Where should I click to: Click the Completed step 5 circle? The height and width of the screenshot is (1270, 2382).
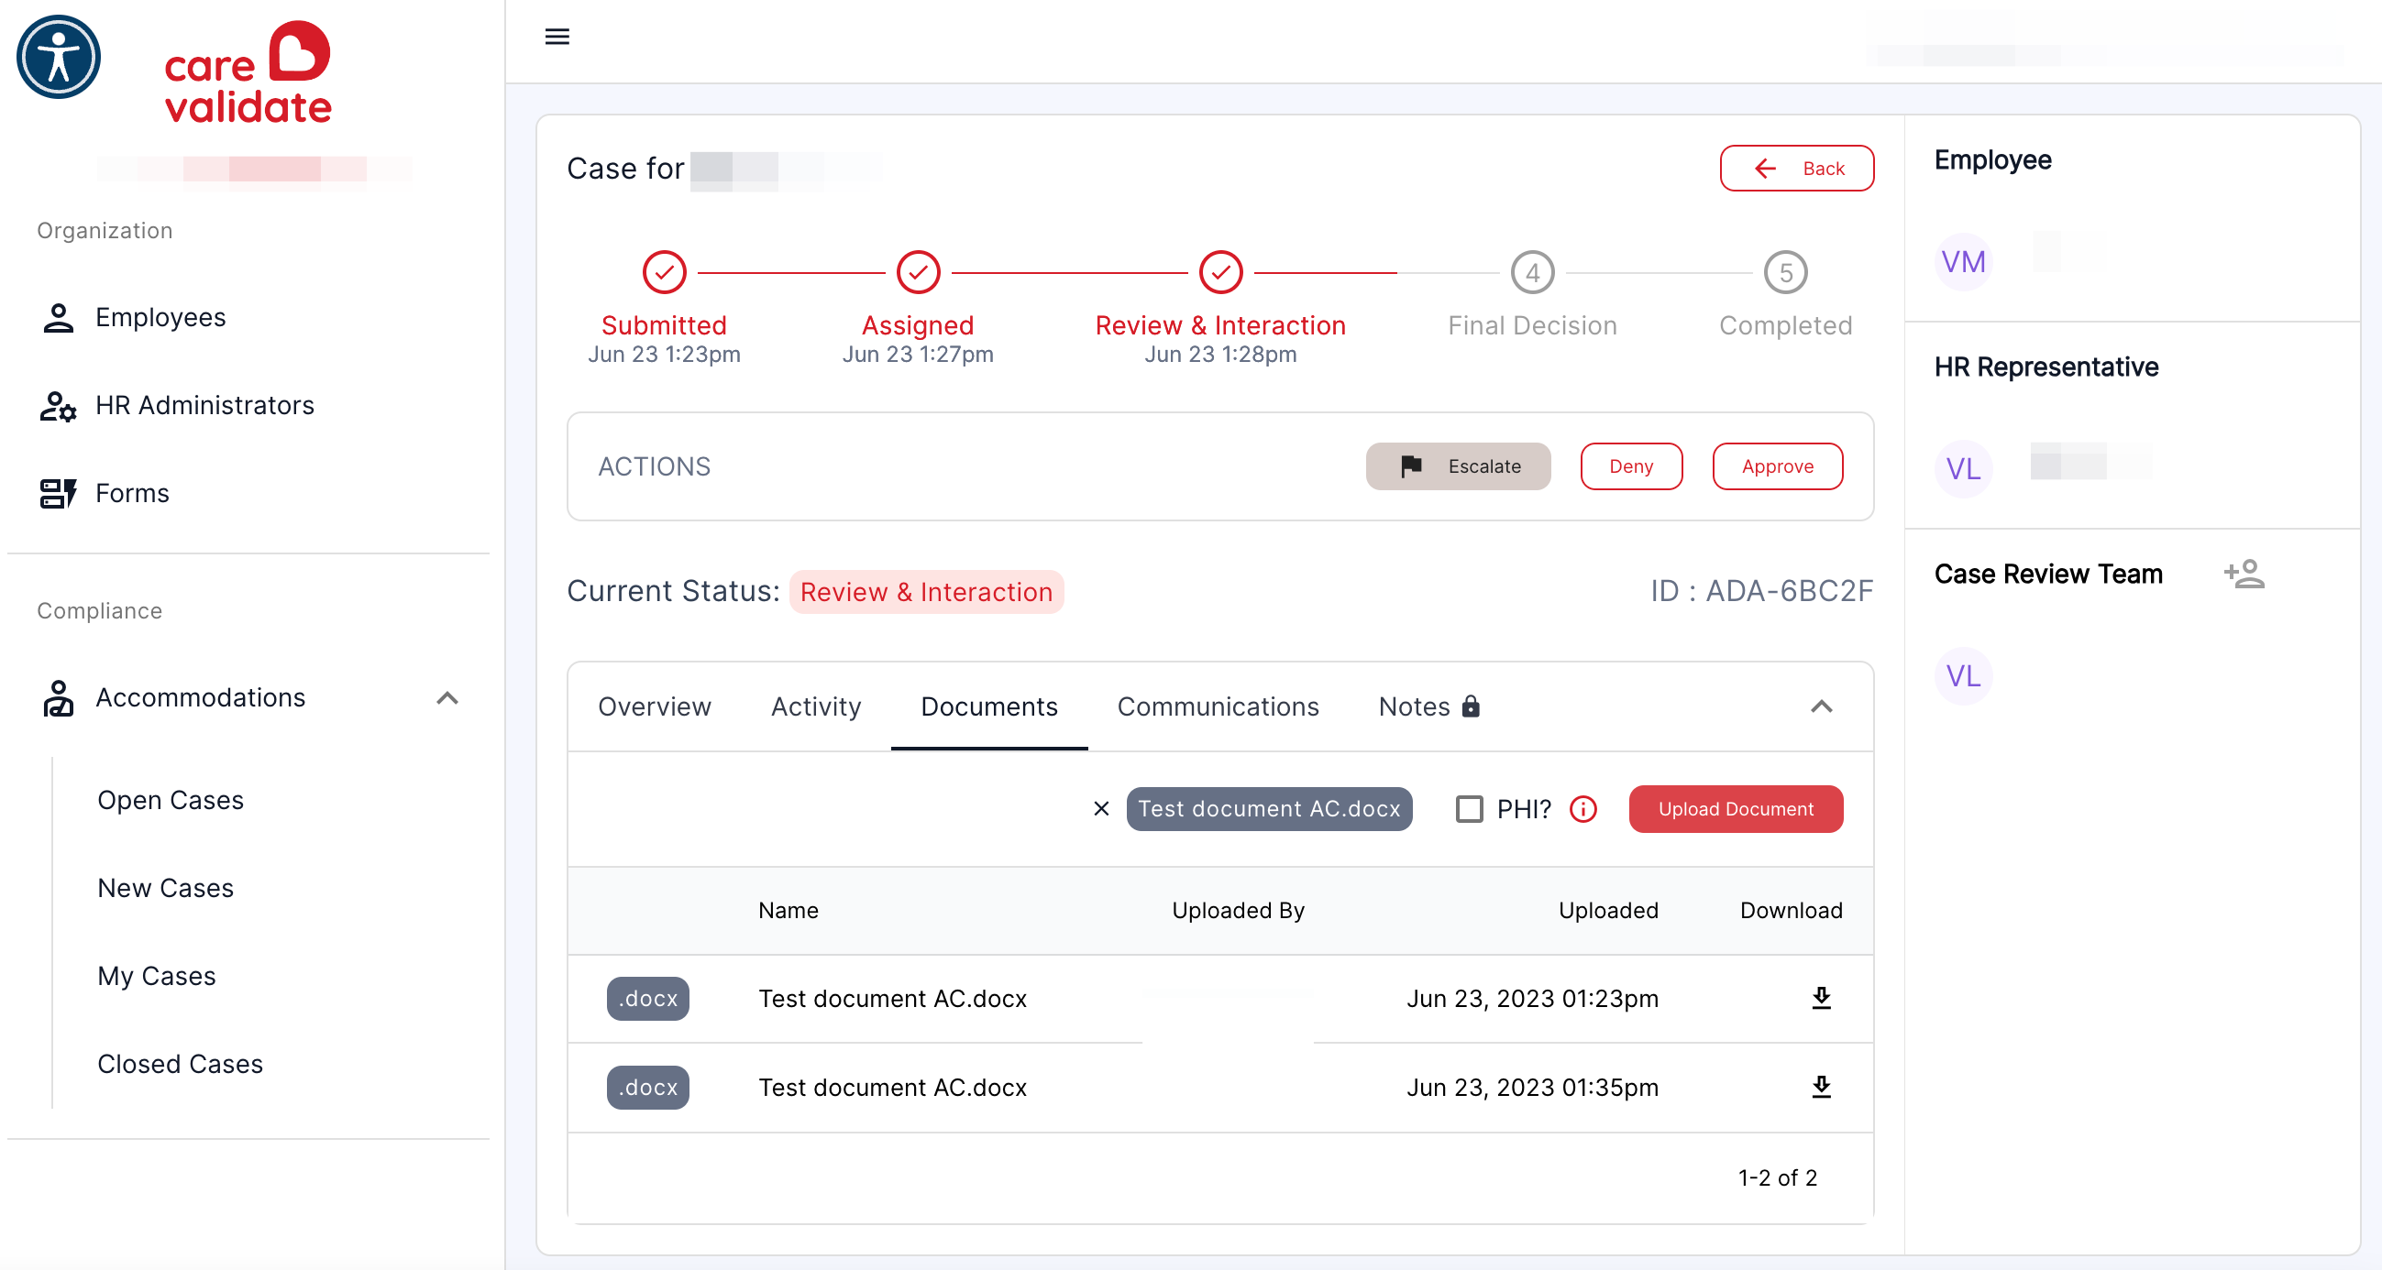(1785, 272)
